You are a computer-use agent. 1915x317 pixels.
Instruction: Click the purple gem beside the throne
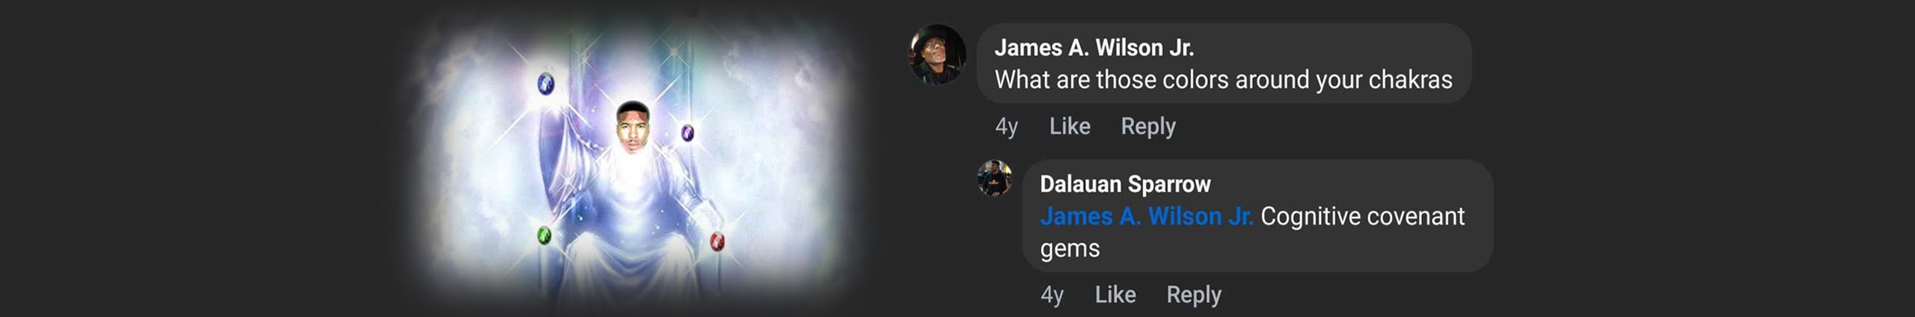pos(687,133)
